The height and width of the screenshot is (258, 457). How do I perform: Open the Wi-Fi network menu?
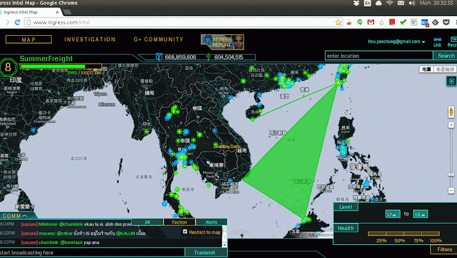pos(390,3)
